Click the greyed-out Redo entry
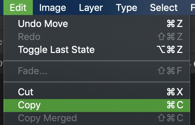The image size is (195, 125). tap(97, 37)
